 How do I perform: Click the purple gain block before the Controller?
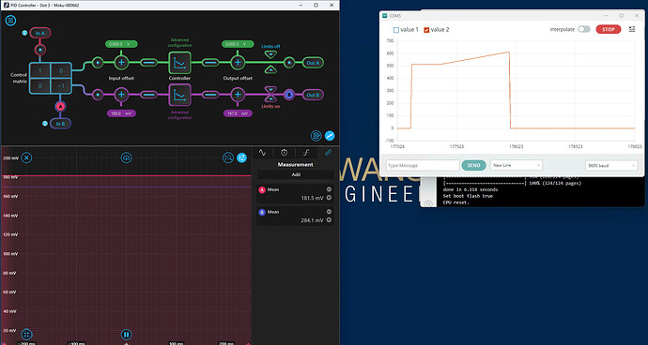click(148, 95)
